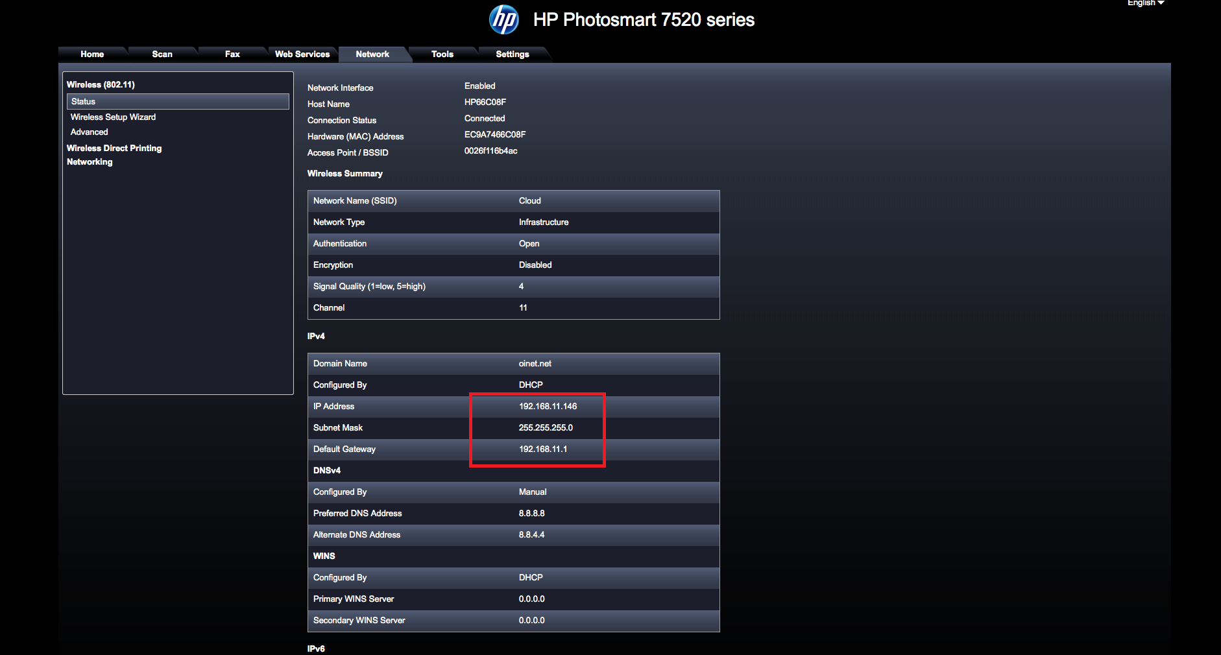
Task: Click the Encryption label
Action: 333,265
